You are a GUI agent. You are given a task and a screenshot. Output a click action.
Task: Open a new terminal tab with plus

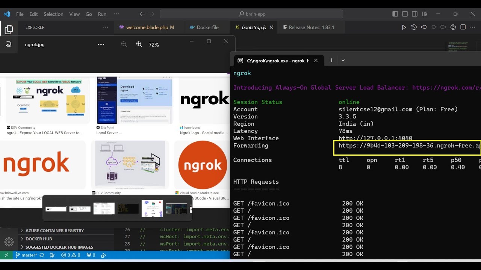click(331, 60)
